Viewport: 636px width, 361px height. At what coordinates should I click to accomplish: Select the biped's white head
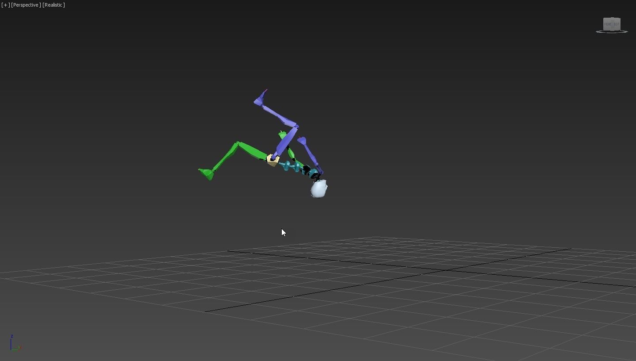coord(319,189)
